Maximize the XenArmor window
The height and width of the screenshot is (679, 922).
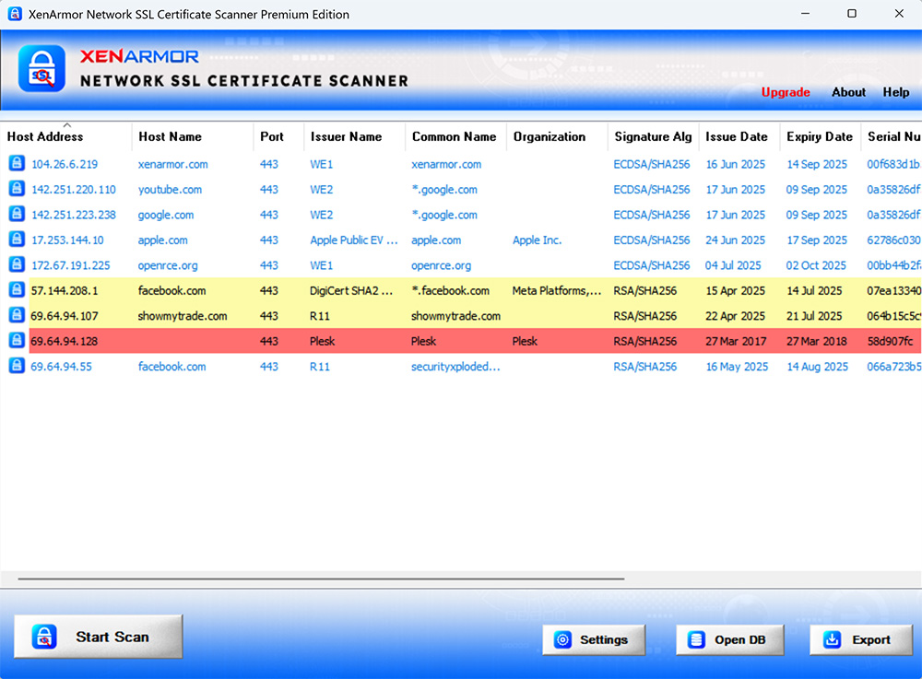(851, 14)
